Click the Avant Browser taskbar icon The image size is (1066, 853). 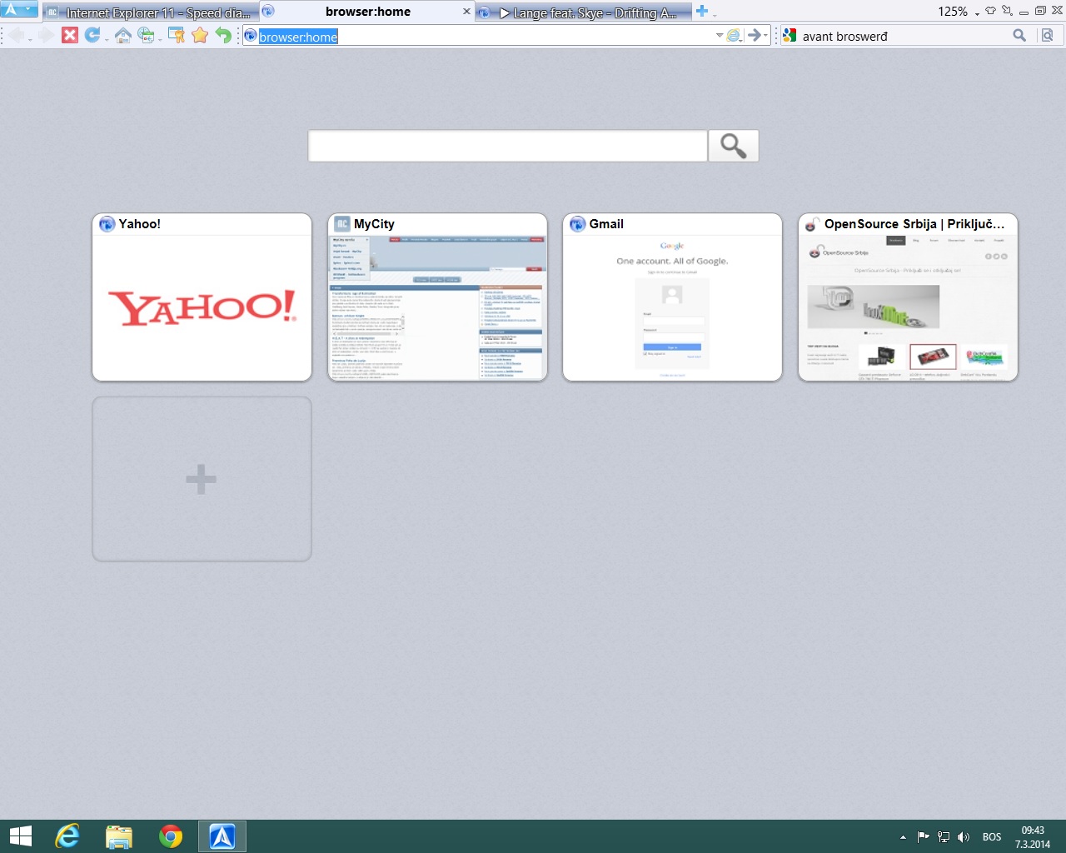point(222,836)
